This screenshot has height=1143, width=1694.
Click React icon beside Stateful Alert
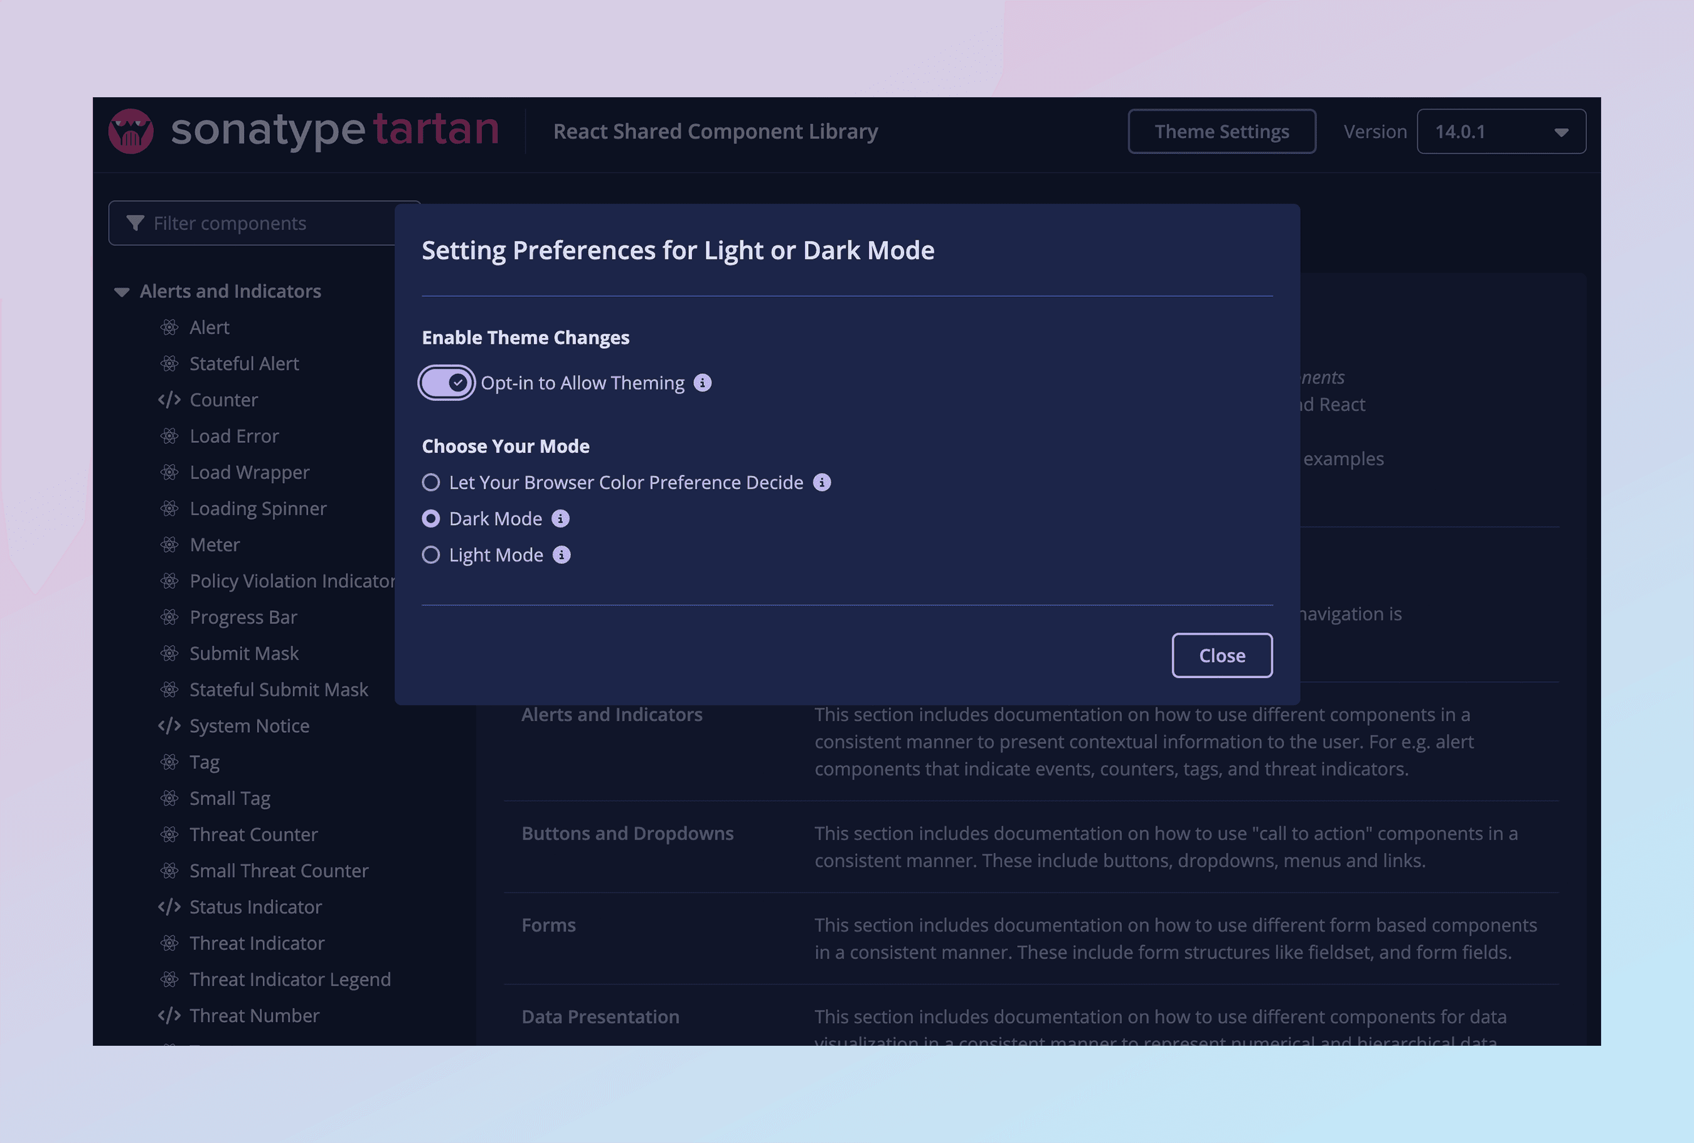tap(170, 364)
